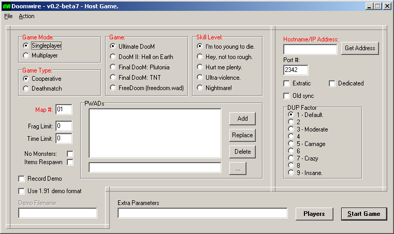Click the Players button
Viewport: 394px width, 234px height.
coord(314,214)
